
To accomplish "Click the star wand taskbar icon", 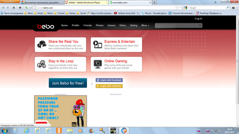I will pyautogui.click(x=102, y=131).
